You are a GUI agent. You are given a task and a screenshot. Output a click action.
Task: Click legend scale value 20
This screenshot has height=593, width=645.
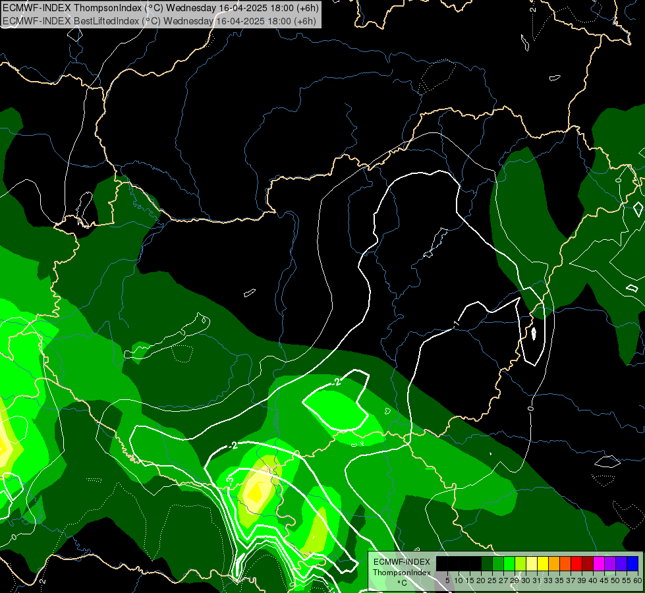pyautogui.click(x=481, y=580)
